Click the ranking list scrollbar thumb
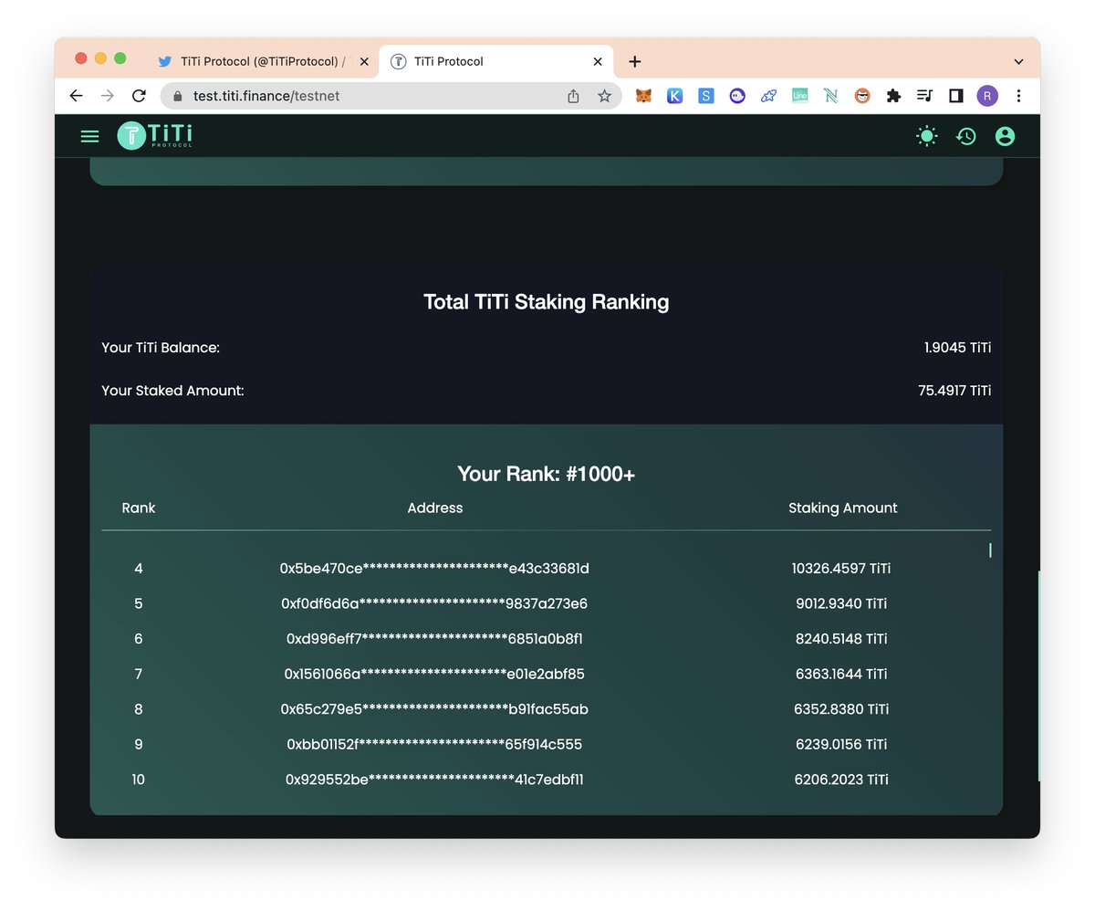This screenshot has height=911, width=1095. pos(990,550)
